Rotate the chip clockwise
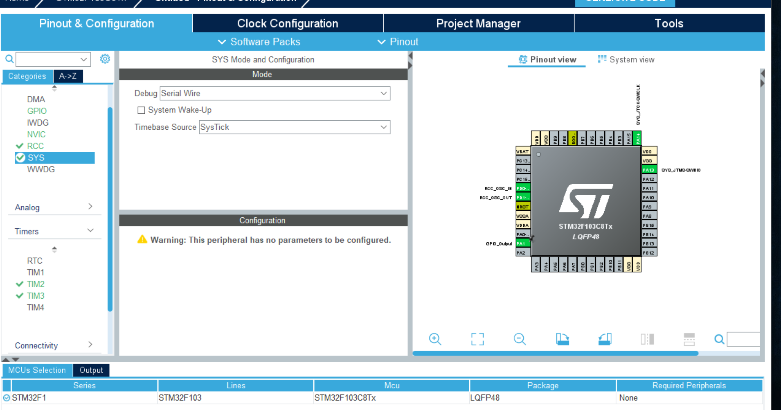The height and width of the screenshot is (410, 781). tap(562, 339)
